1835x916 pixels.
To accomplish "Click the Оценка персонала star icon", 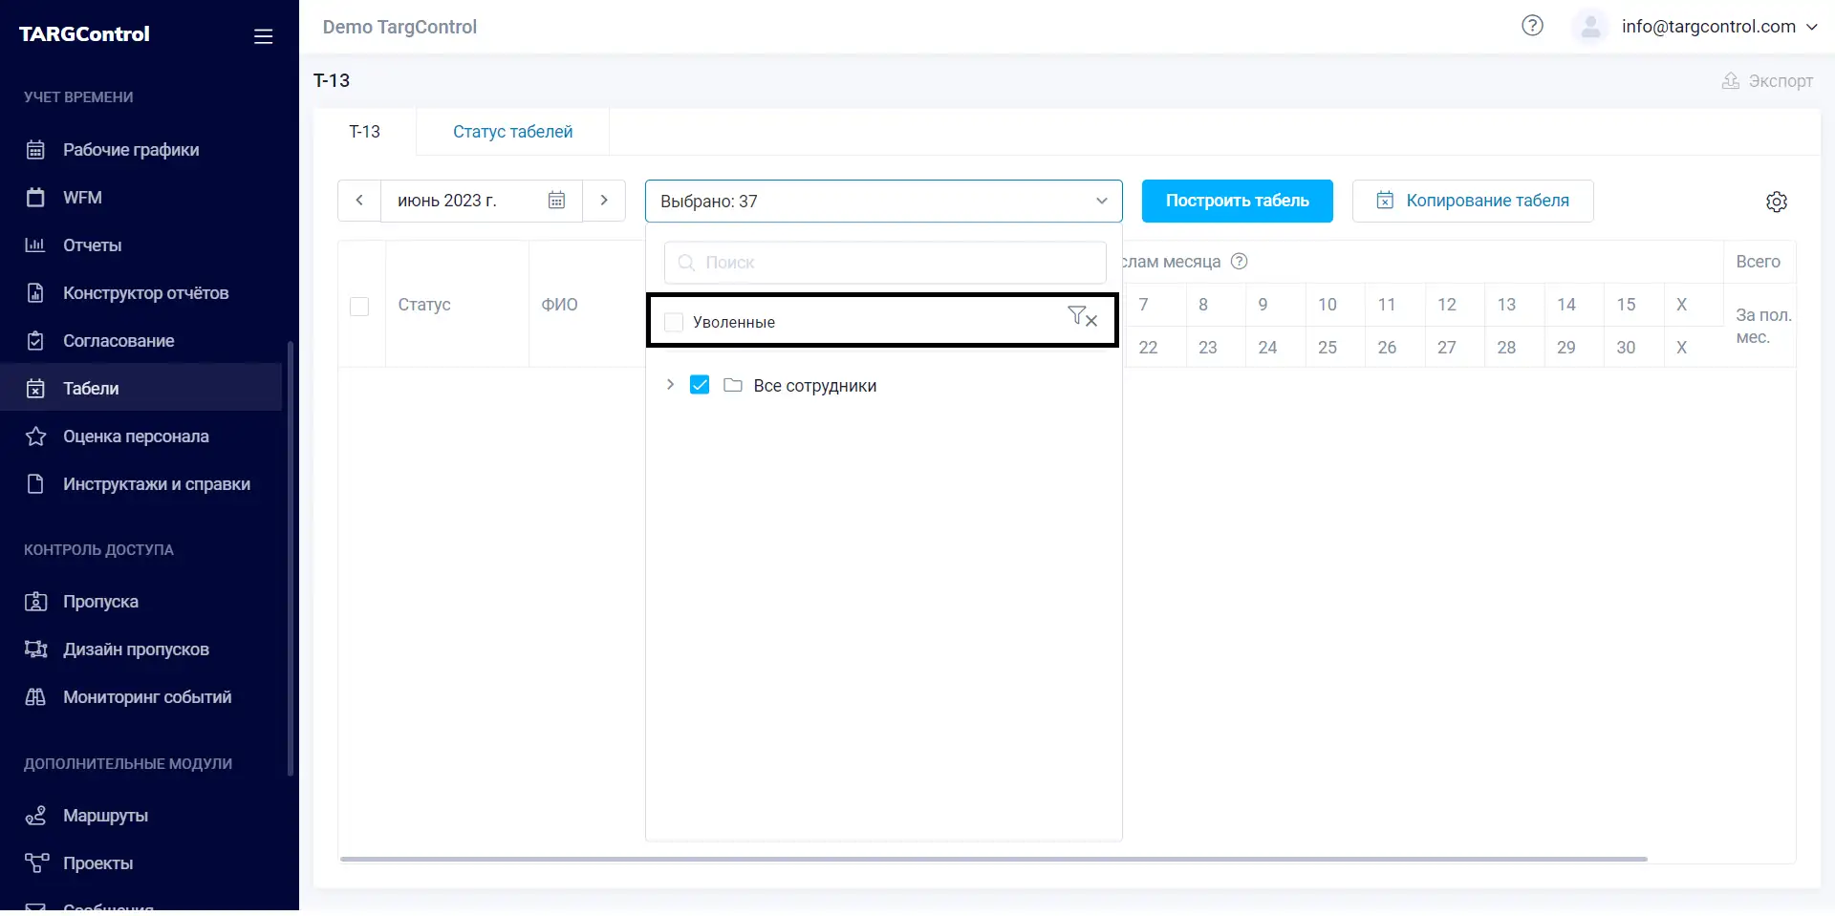I will [35, 437].
